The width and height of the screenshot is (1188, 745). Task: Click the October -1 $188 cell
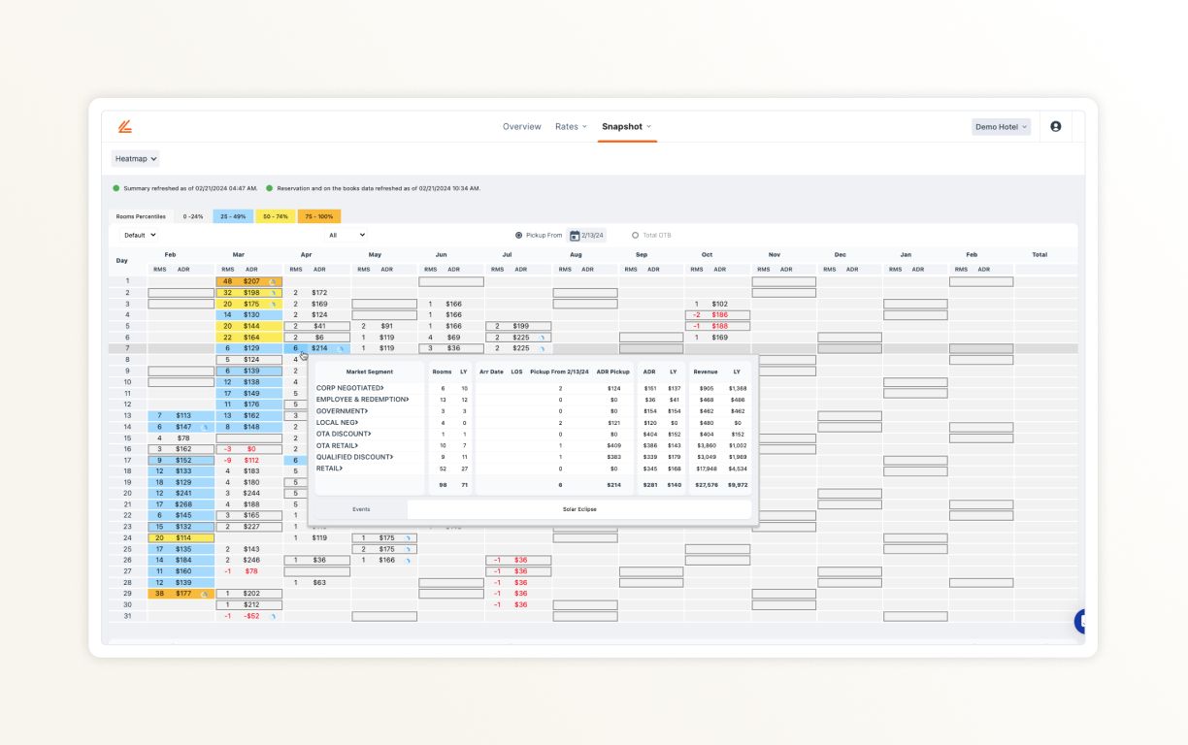pyautogui.click(x=717, y=326)
